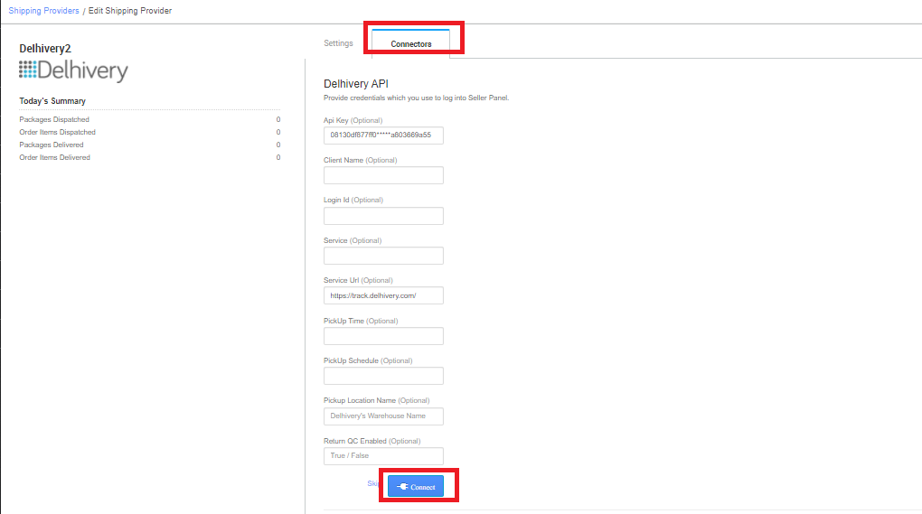Viewport: 922px width, 514px height.
Task: Click the Pickup Location Name field
Action: pyautogui.click(x=383, y=416)
